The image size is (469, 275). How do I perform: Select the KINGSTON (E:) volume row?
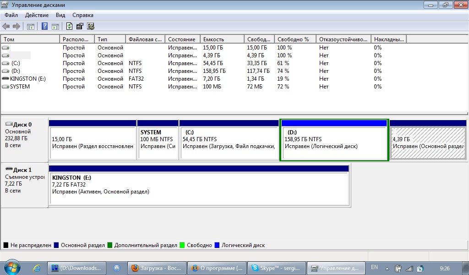click(x=203, y=79)
